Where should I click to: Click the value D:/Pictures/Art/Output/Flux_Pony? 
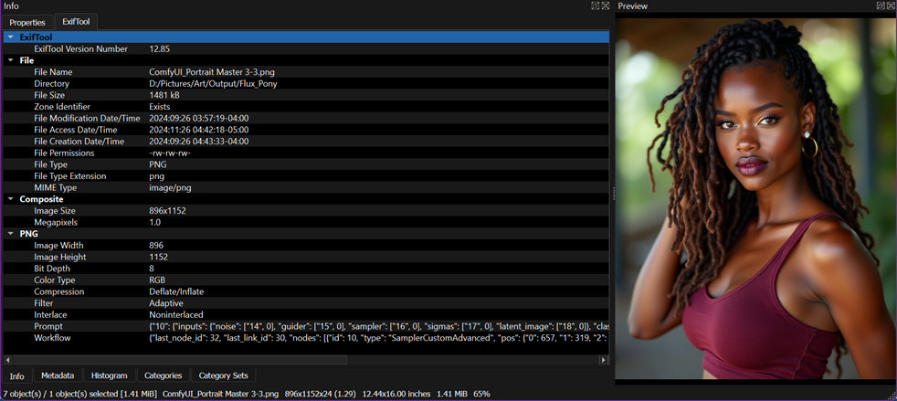point(214,83)
